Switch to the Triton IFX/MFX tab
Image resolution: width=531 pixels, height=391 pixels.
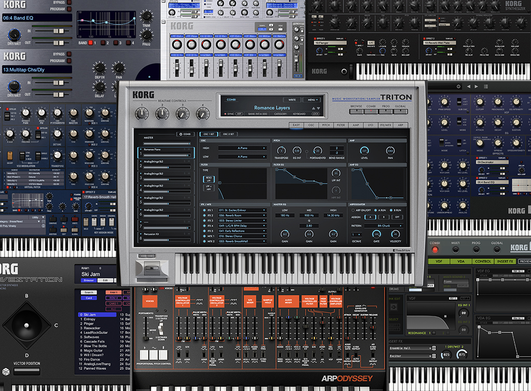click(x=385, y=125)
